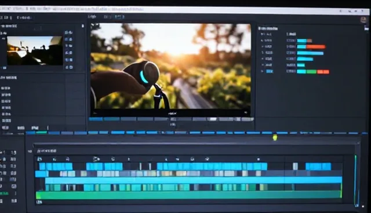Screen dimensions: 371x213
Task: Select the isolated white clip in top track
Action: [295, 166]
